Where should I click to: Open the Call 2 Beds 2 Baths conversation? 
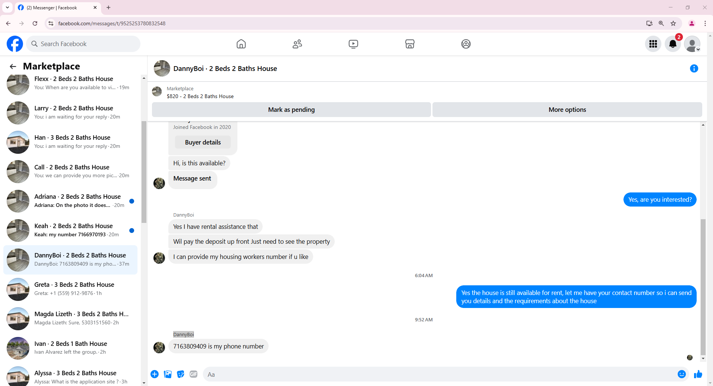click(x=71, y=171)
